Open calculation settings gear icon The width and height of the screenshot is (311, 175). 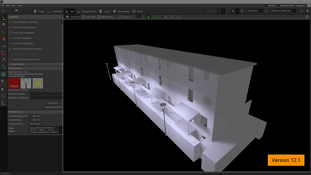point(242,11)
